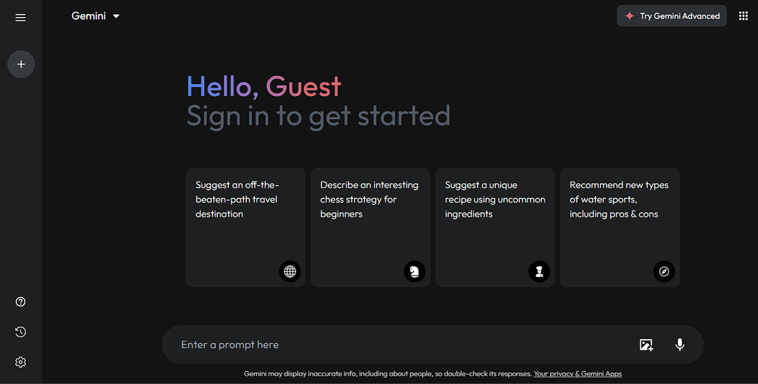Choose the water sports recommendation card

619,217
